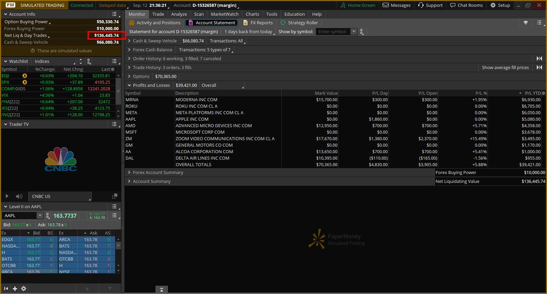Image resolution: width=547 pixels, height=294 pixels.
Task: Open the AAPL symbol dropdown arrow
Action: 40,216
